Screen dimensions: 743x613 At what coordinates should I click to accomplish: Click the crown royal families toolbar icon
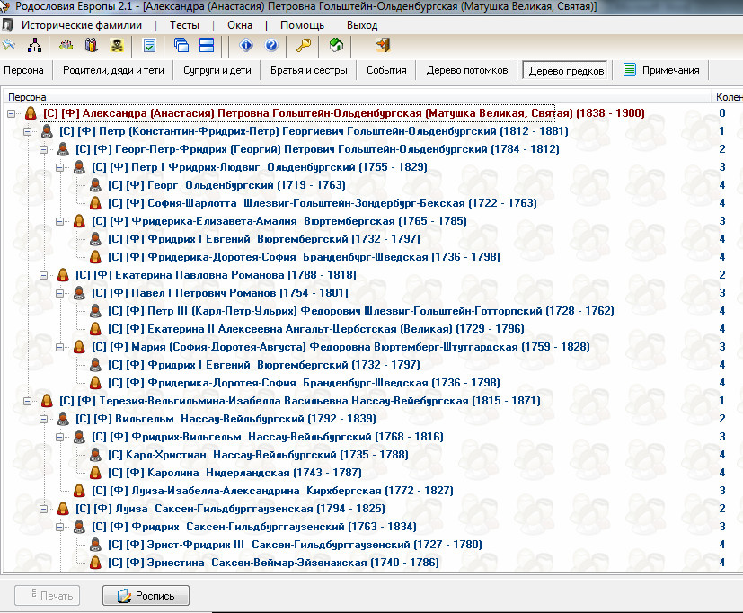pos(66,46)
